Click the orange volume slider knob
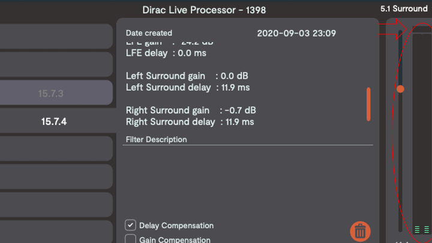 click(400, 89)
